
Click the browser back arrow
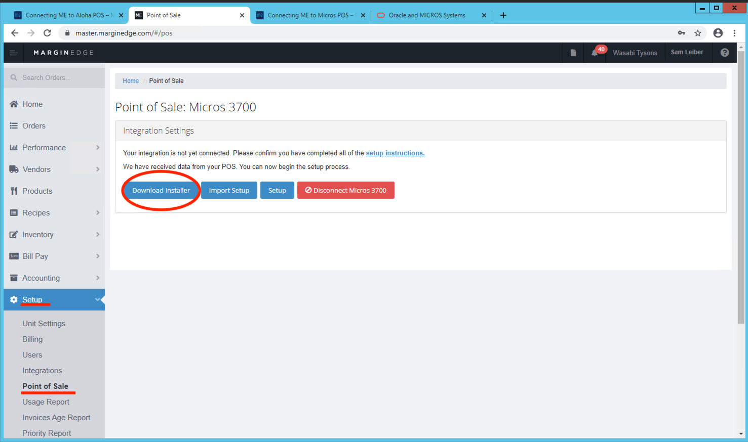coord(15,33)
